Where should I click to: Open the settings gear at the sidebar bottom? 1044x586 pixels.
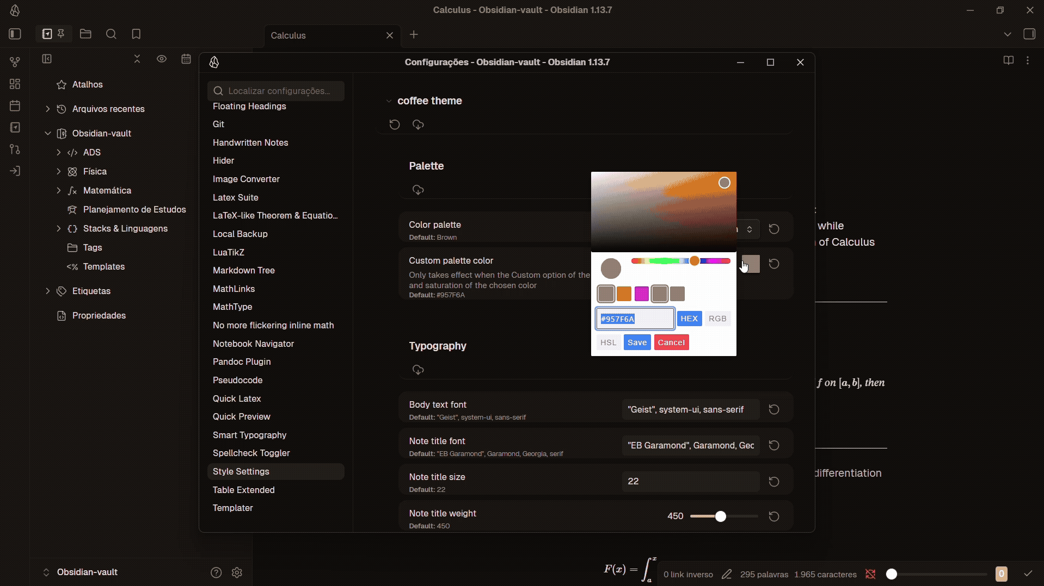[237, 572]
